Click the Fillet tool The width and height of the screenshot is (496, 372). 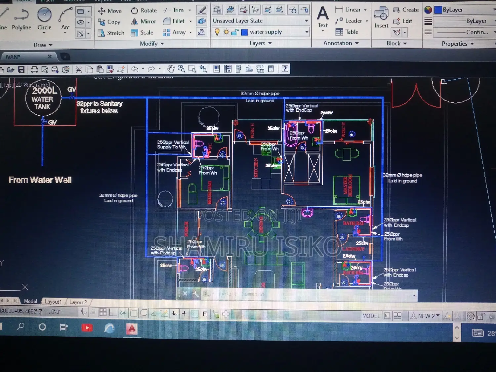174,21
